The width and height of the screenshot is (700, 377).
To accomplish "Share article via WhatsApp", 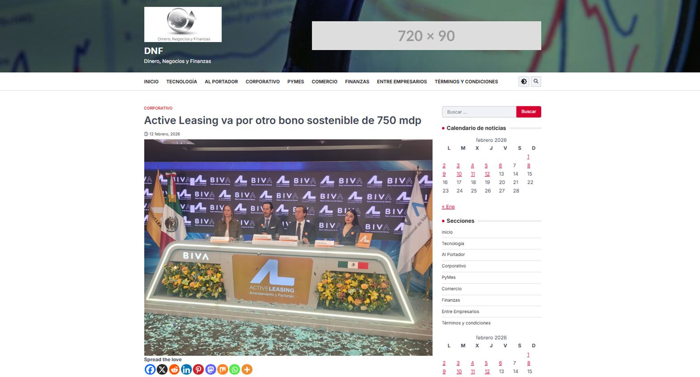I will pyautogui.click(x=235, y=369).
